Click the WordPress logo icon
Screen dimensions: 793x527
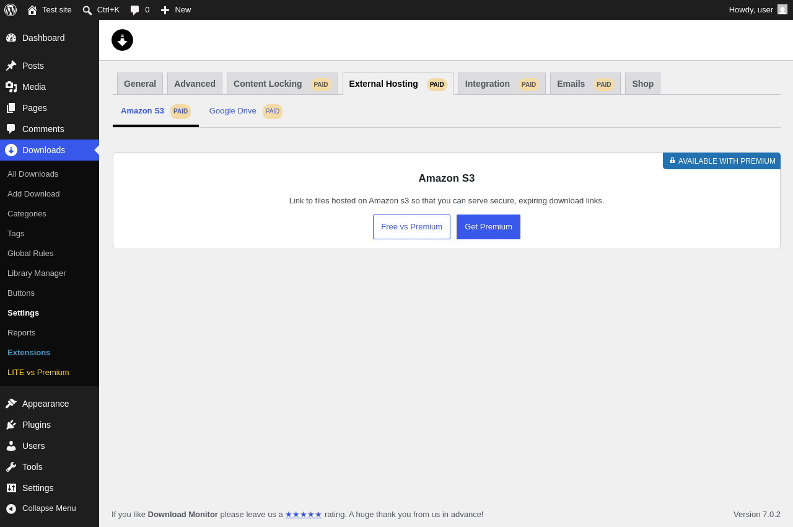[x=11, y=10]
